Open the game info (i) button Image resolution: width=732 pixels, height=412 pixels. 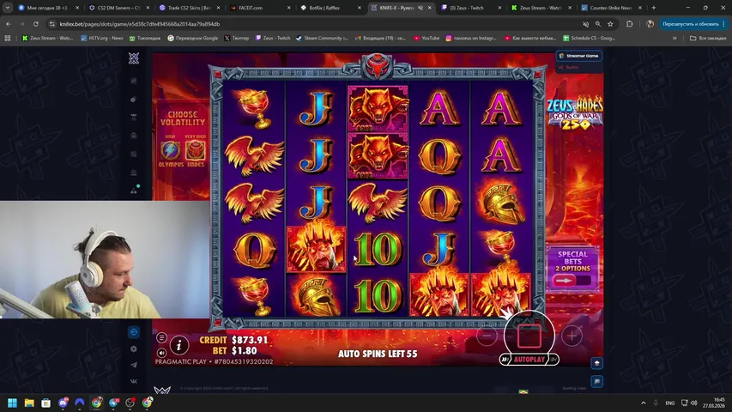[178, 345]
